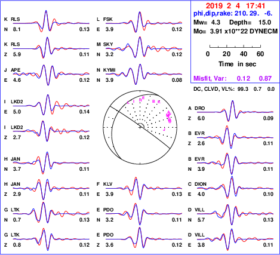The height and width of the screenshot is (255, 280).
Task: Select the JAN N waveform trace
Action: pos(51,163)
